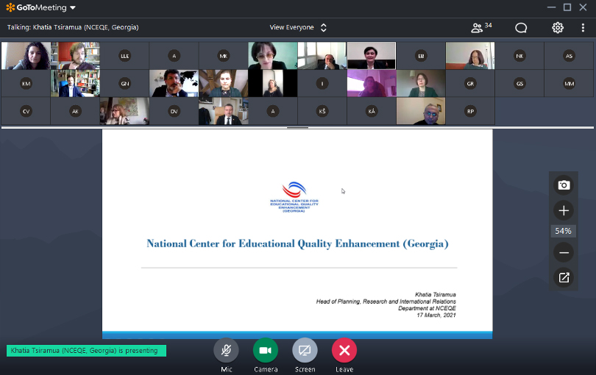Expand the View Everyone selector

[298, 27]
